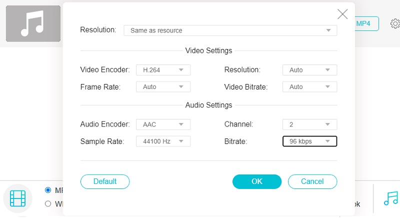Open the Frame Rate dropdown
Screen dimensions: 400x218
pos(163,87)
